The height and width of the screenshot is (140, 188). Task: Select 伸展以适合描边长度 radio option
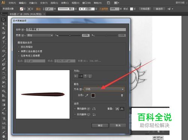coord(19,51)
